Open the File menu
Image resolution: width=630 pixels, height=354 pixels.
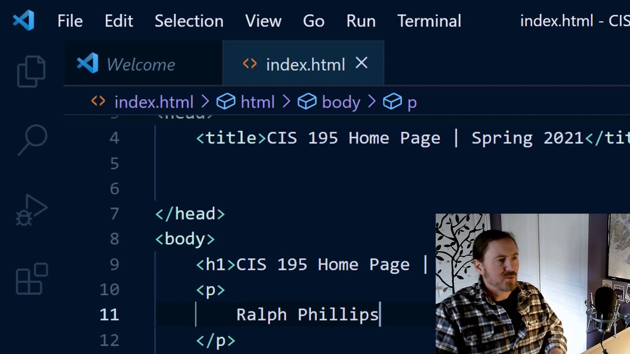click(70, 21)
